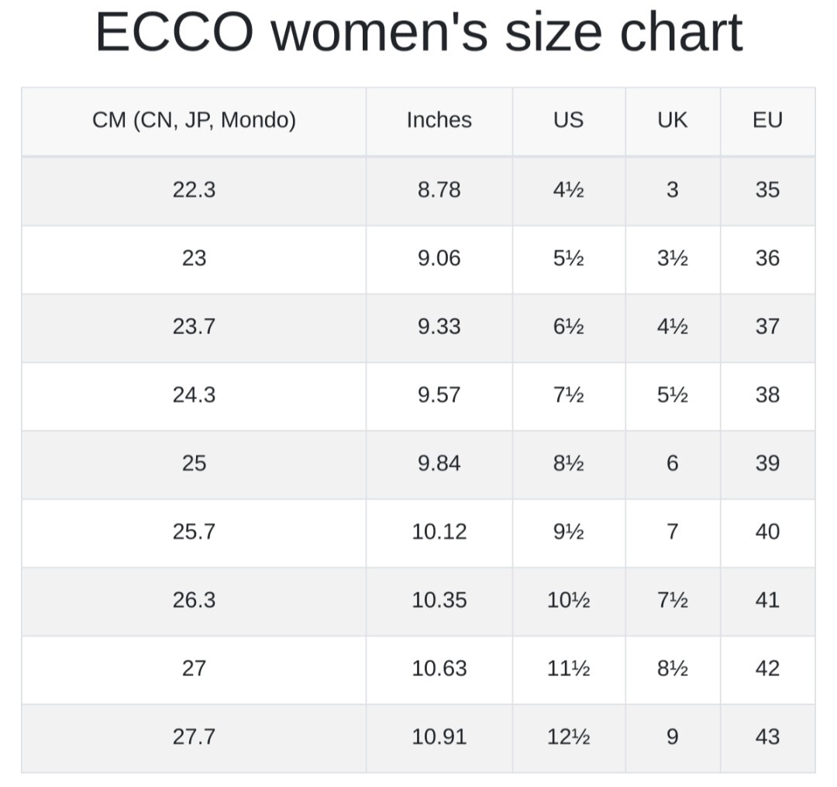Click EU size 38 cell
The image size is (837, 787).
767,395
